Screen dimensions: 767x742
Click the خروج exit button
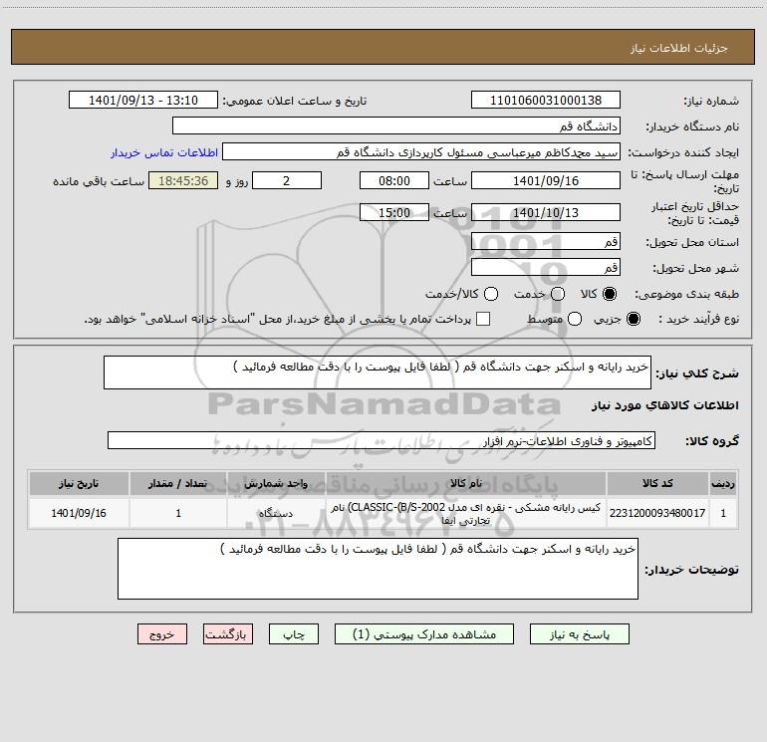click(162, 634)
